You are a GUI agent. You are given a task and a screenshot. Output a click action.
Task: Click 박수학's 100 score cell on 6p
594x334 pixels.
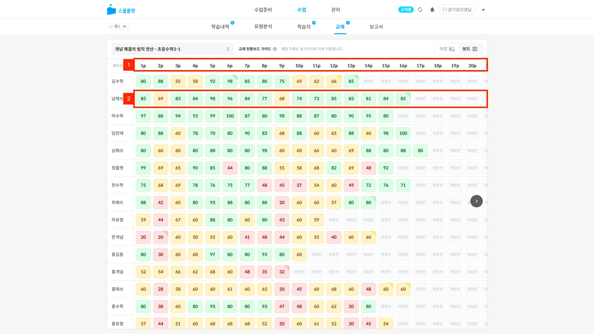tap(230, 116)
